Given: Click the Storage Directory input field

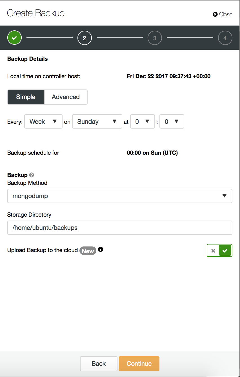Looking at the screenshot, I should [120, 228].
